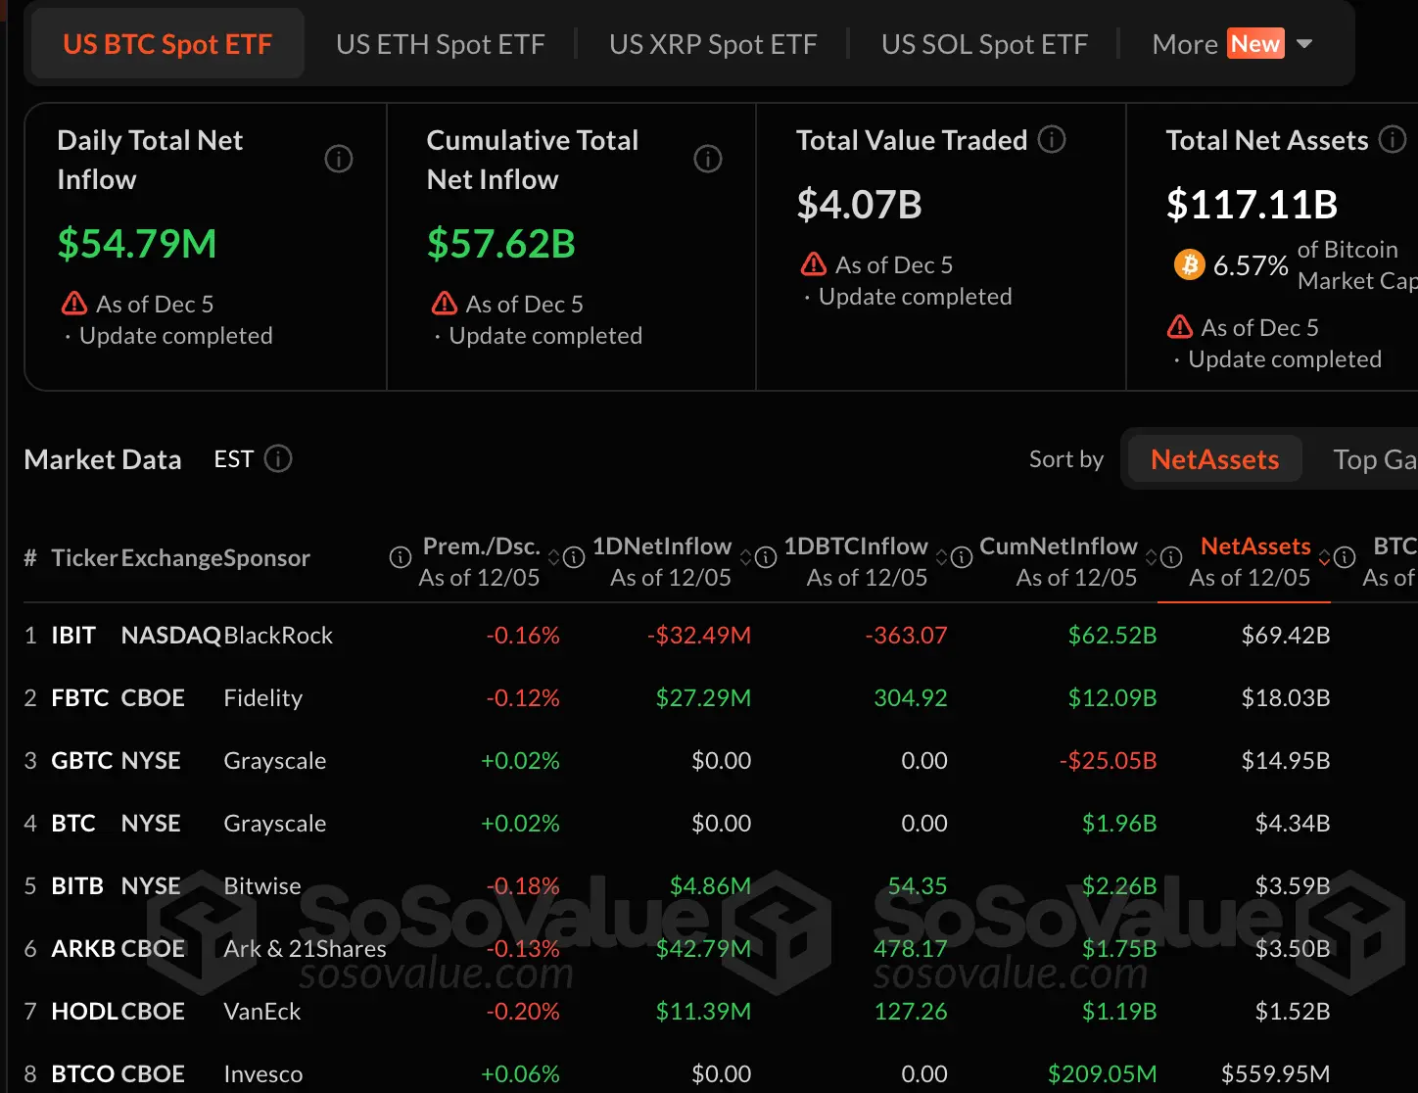1418x1093 pixels.
Task: Click the Market Data heading
Action: coord(103,459)
